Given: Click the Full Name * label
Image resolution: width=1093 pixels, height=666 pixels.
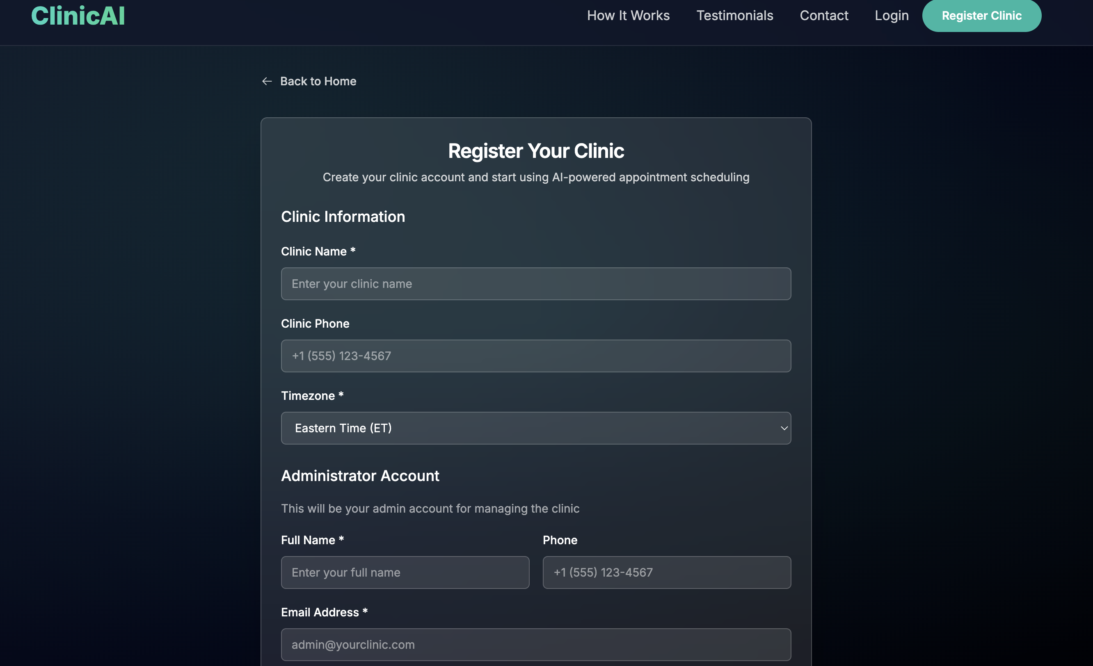Looking at the screenshot, I should [312, 540].
